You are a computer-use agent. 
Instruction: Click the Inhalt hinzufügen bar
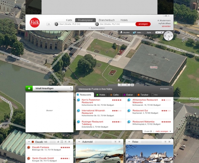point(49,88)
